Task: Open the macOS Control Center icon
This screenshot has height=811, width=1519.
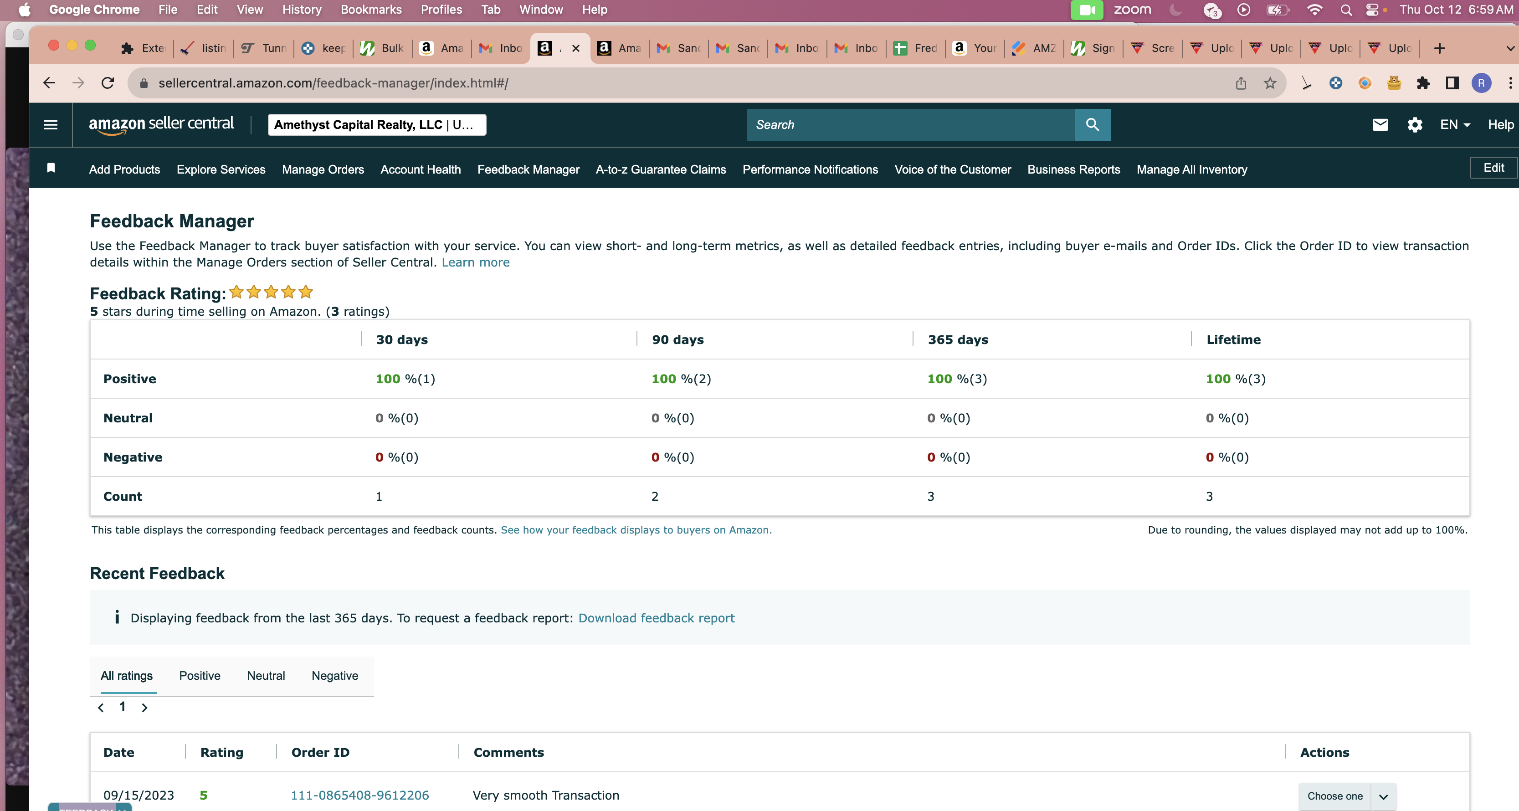Action: tap(1372, 10)
